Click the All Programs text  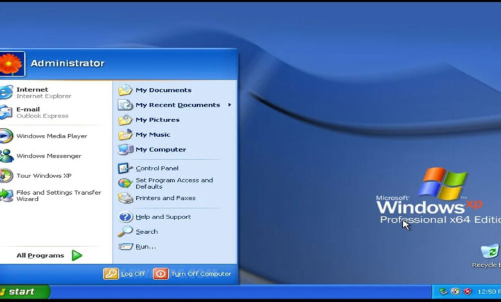(40, 255)
